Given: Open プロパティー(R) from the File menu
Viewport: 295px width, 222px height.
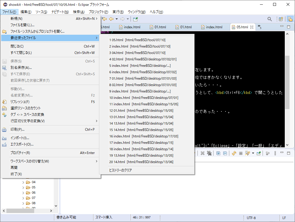Looking at the screenshot, I should (50, 153).
